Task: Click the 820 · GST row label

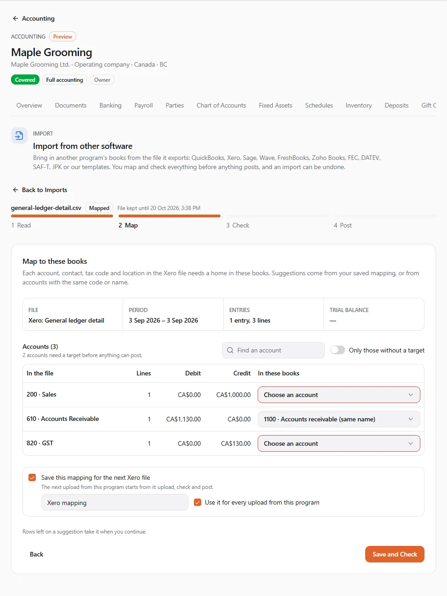Action: coord(40,443)
